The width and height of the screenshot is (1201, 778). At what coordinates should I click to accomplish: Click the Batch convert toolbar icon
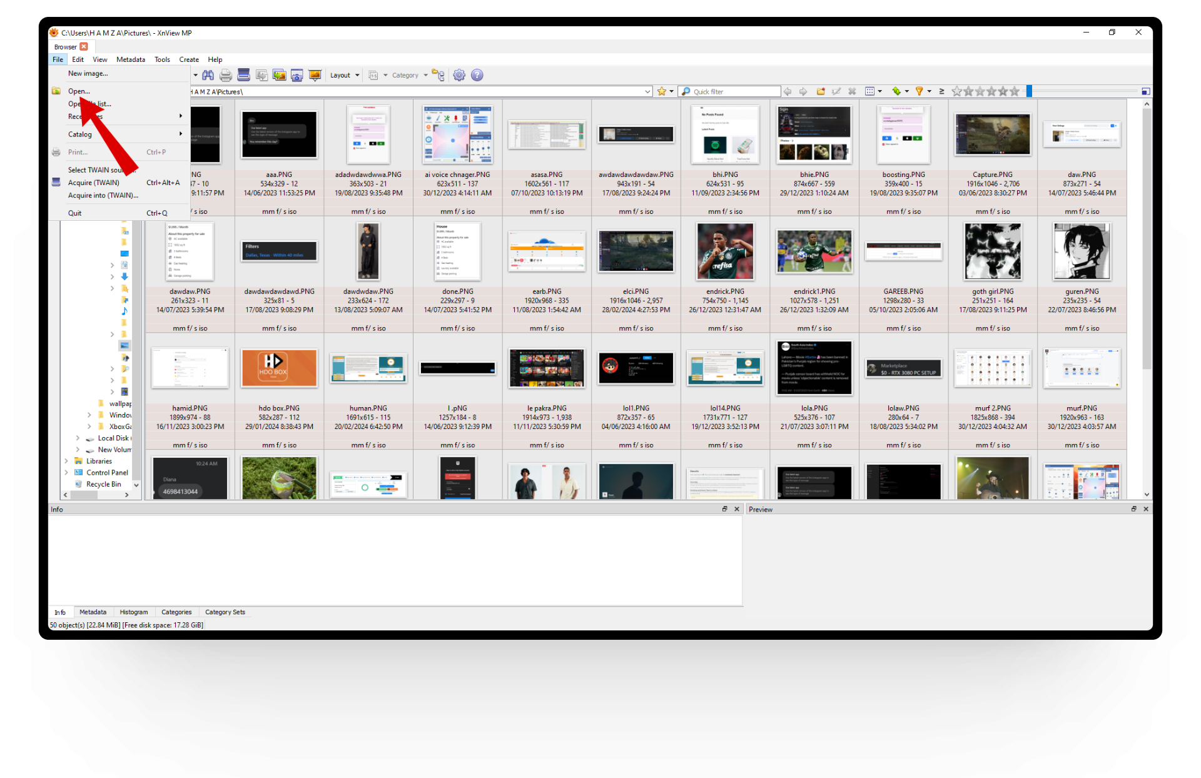coord(279,75)
